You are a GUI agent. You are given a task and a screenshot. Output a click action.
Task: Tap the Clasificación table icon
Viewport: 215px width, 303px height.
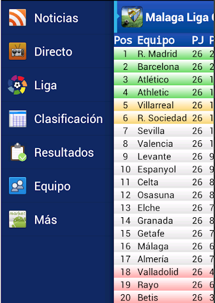pyautogui.click(x=17, y=118)
